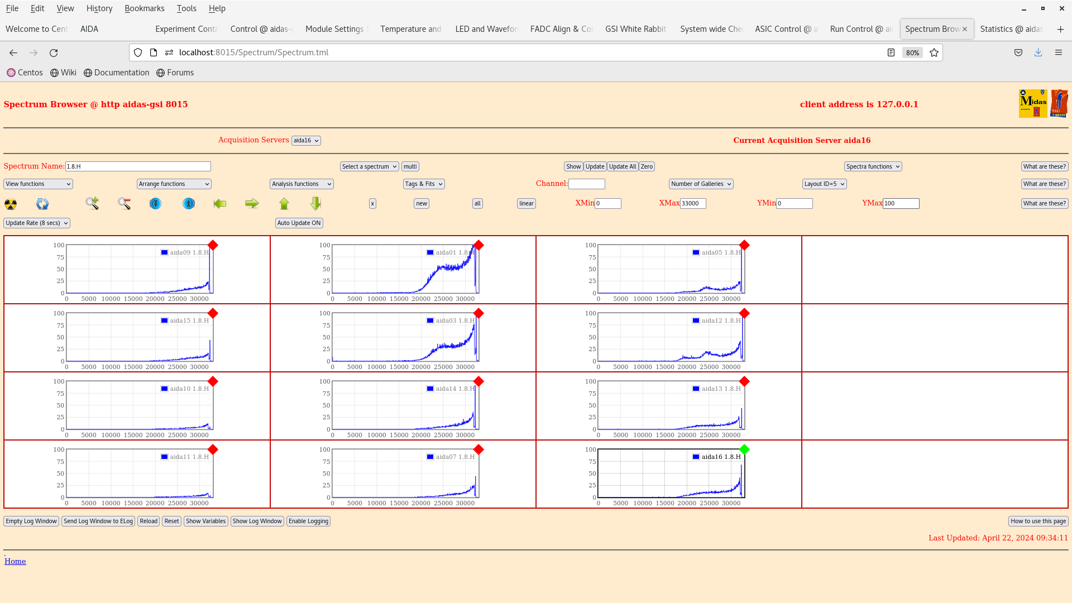Open the Tools menu

(186, 8)
